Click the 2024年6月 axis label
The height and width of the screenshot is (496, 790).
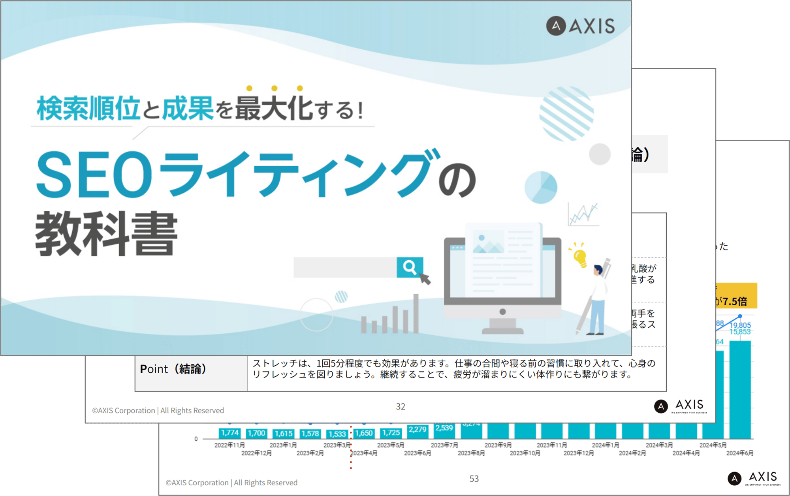point(740,453)
